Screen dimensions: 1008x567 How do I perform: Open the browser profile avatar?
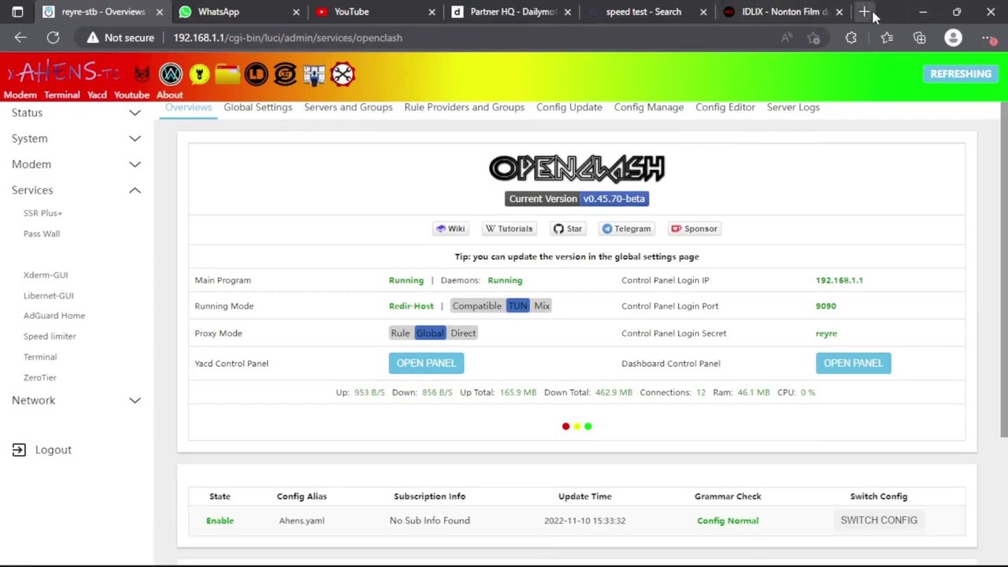[953, 38]
